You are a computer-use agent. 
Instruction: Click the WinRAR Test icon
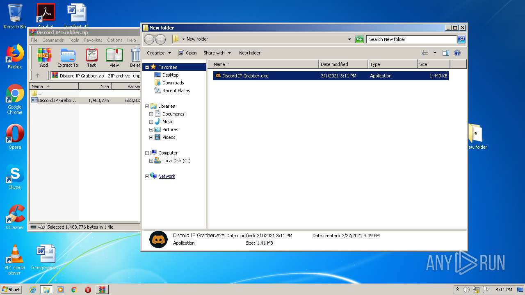point(91,57)
